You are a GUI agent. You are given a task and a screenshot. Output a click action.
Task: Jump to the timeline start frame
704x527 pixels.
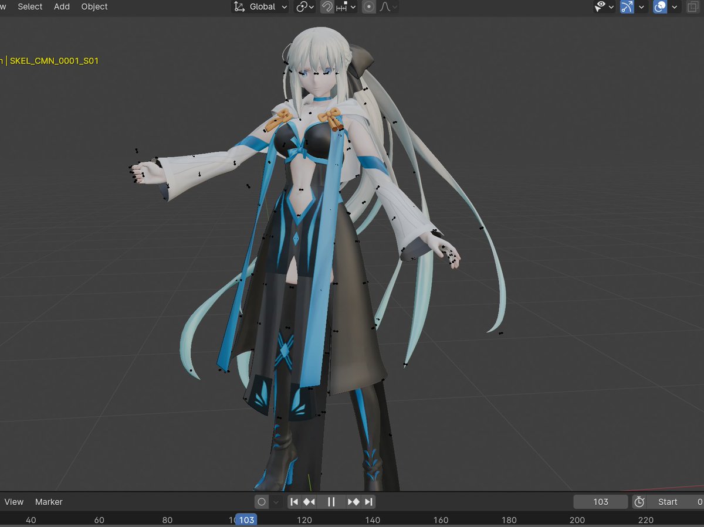coord(295,502)
